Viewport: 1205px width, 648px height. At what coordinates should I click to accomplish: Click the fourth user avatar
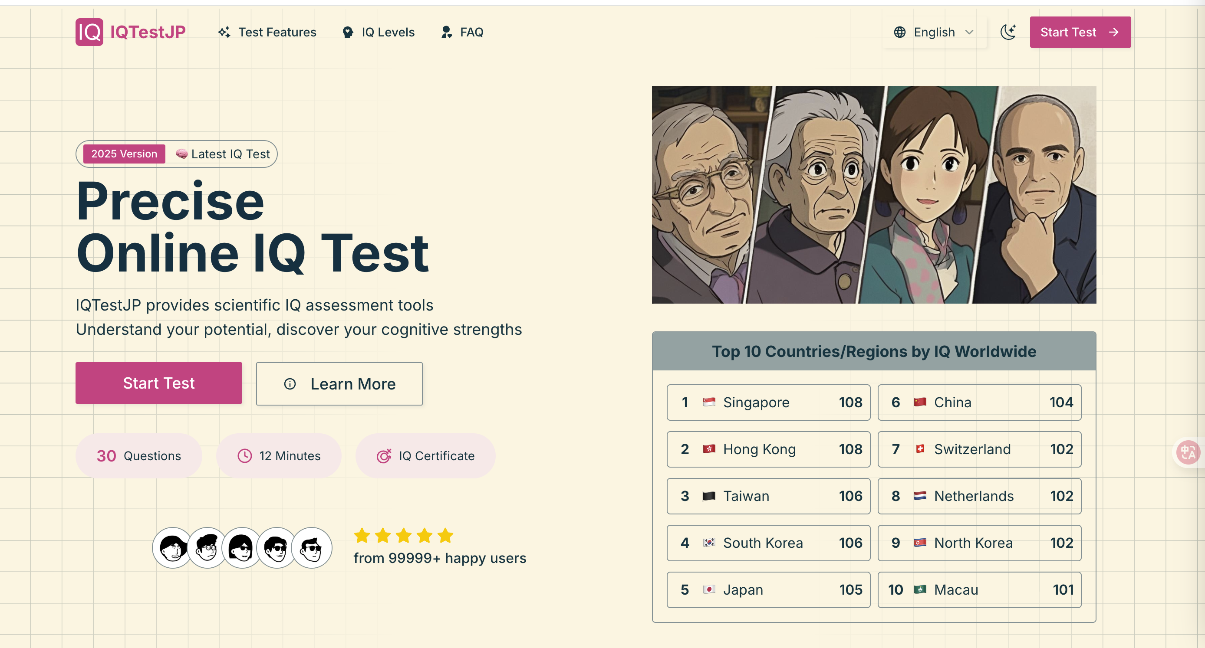point(277,548)
